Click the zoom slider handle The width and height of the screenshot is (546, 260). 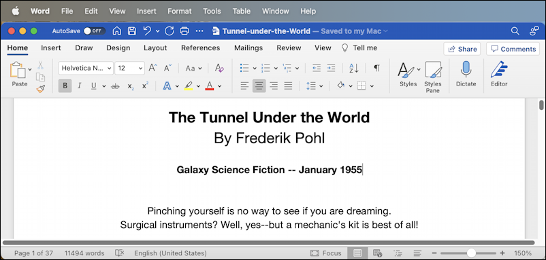coord(472,253)
